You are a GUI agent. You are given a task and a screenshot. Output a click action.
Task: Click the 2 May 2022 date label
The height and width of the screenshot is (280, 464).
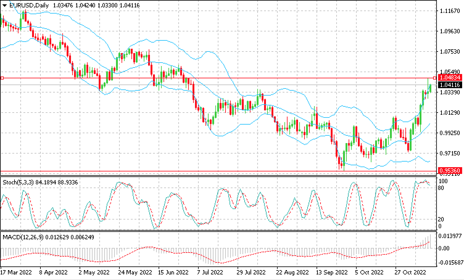[x=94, y=273]
